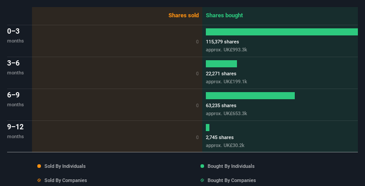
Task: Click the sold value 0 in 0–3 months row
Action: pos(197,42)
